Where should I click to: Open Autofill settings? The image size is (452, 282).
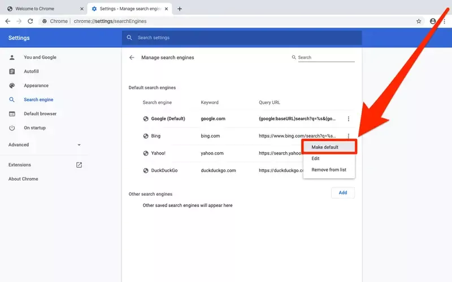(x=31, y=72)
